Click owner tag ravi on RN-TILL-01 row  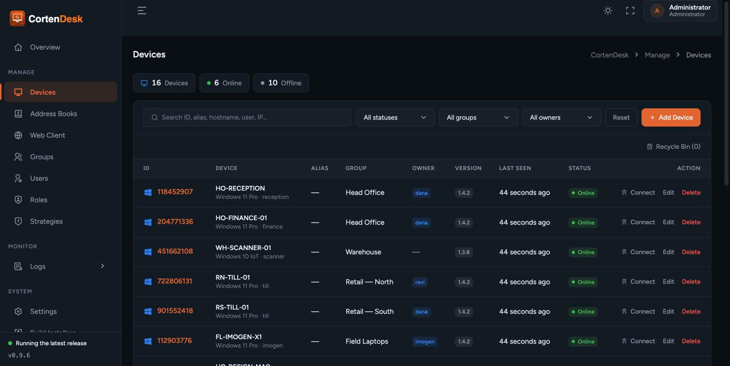point(420,282)
